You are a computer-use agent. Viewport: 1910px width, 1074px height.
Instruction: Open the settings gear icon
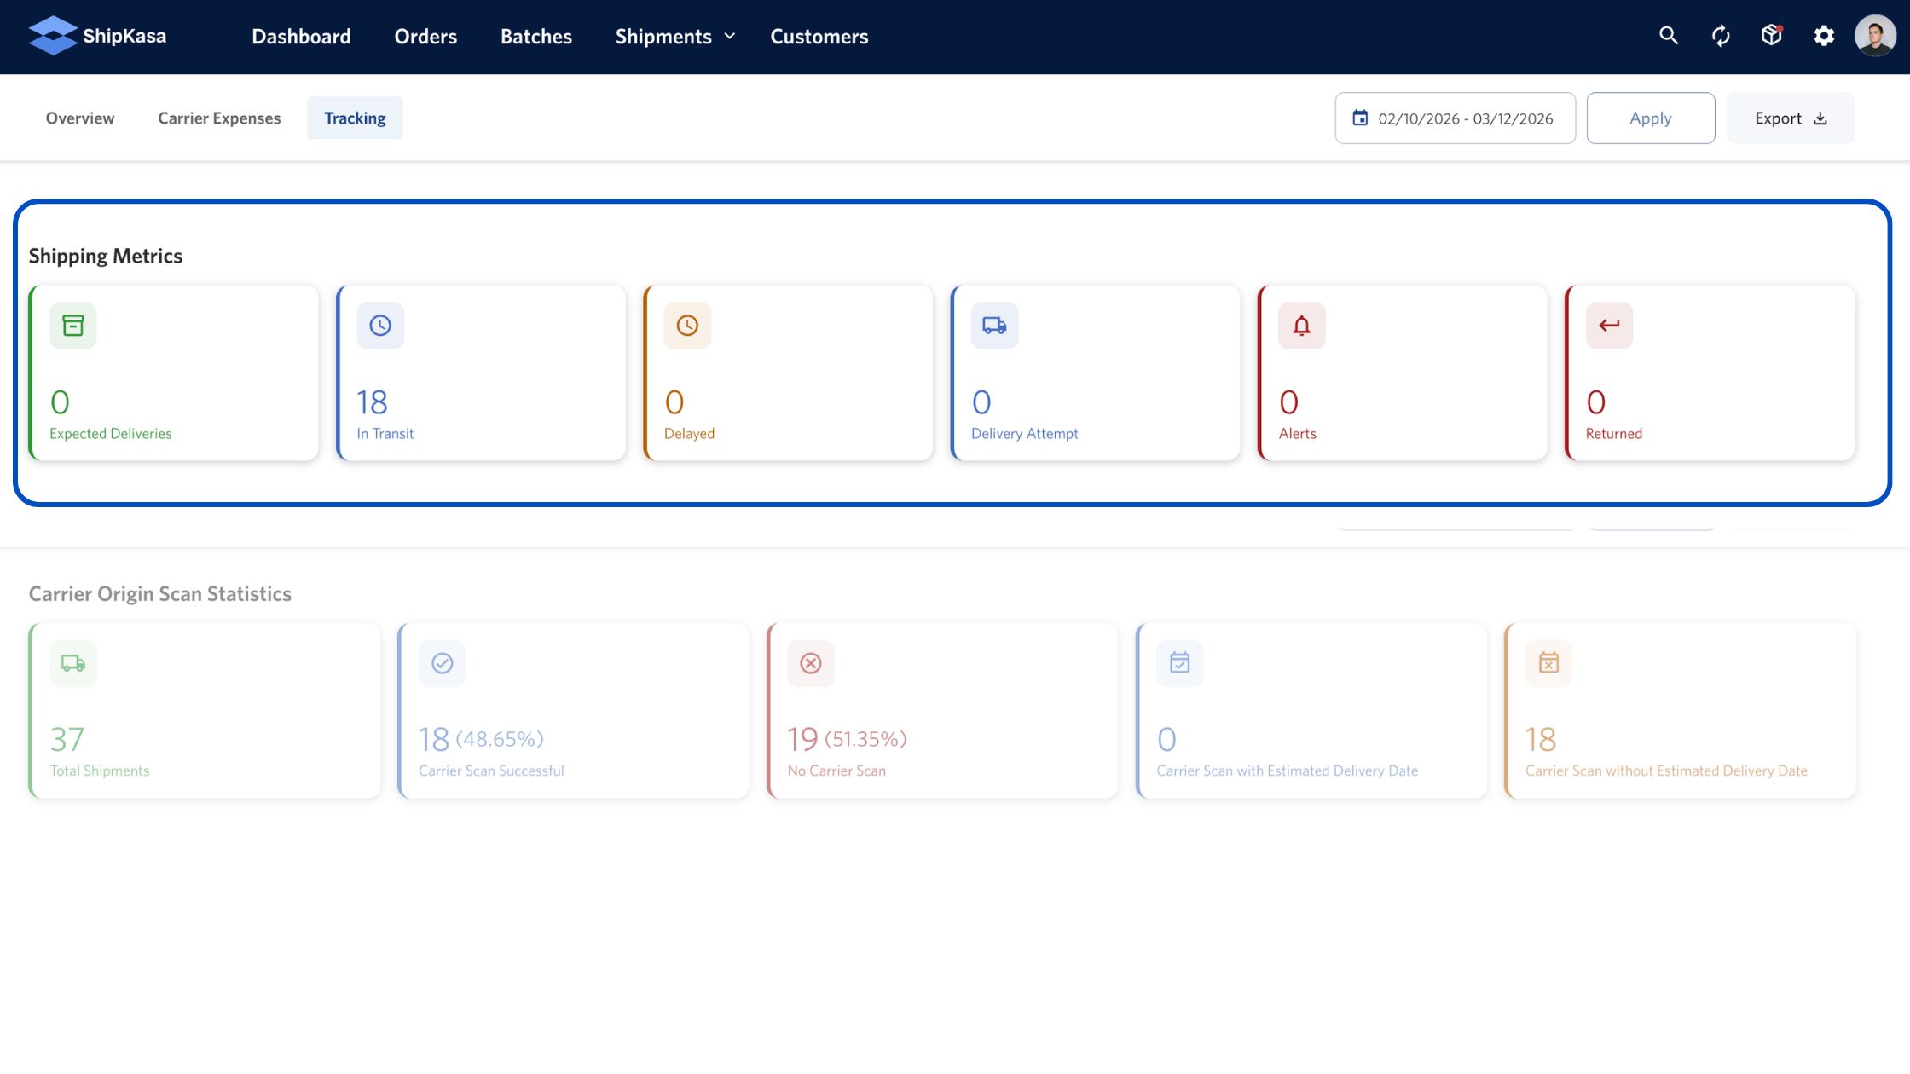coord(1824,36)
